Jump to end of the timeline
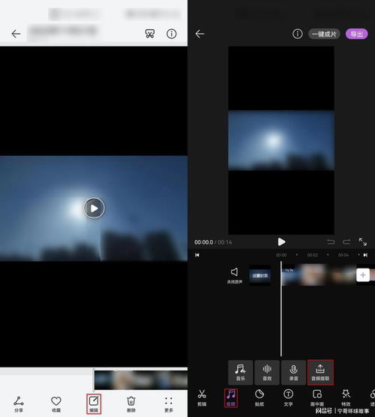Screen dimensions: 375x417 (365, 255)
